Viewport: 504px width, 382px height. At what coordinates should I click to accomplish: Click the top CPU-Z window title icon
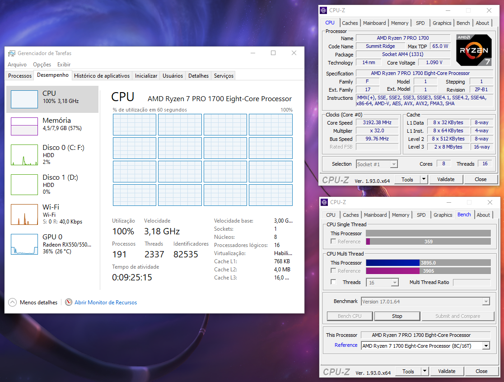323,10
